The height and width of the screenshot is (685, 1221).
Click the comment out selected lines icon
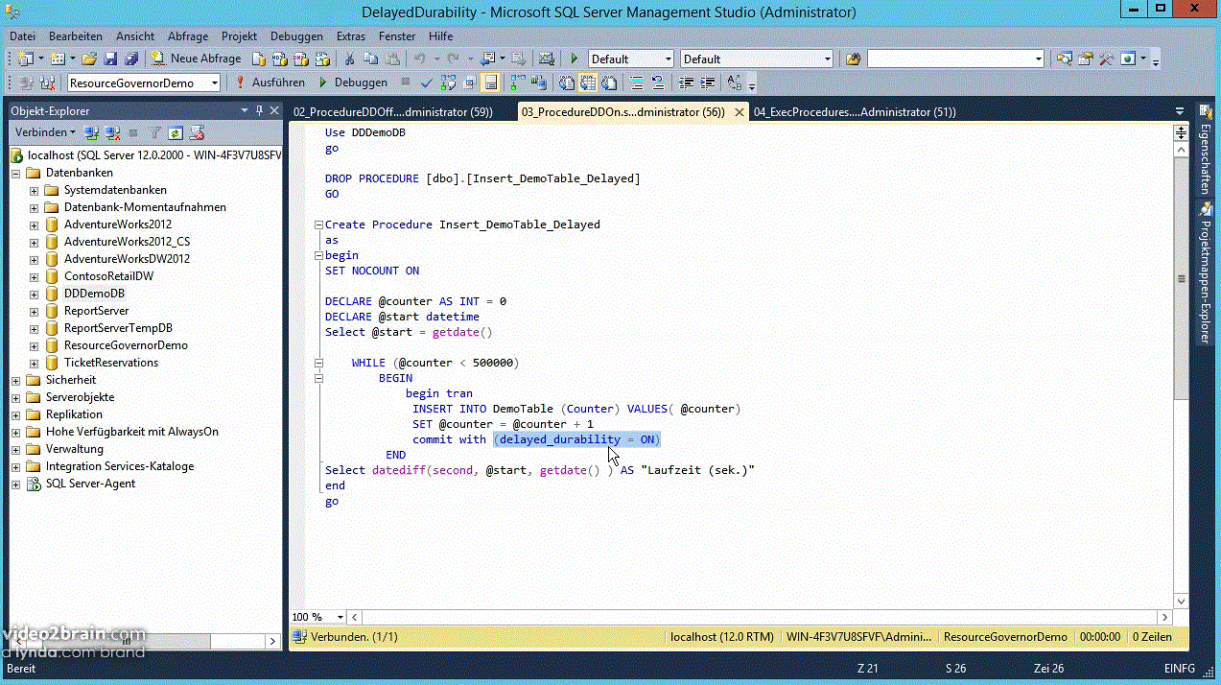click(x=637, y=83)
